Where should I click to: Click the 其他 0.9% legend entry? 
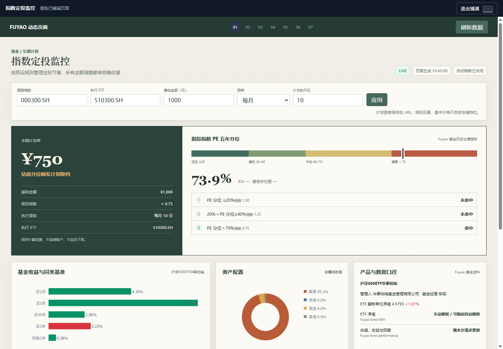315,317
